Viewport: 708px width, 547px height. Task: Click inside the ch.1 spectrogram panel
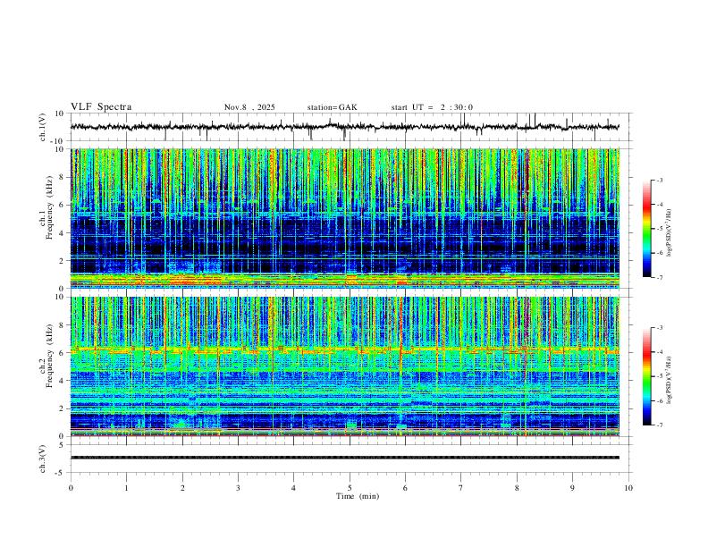click(x=344, y=218)
